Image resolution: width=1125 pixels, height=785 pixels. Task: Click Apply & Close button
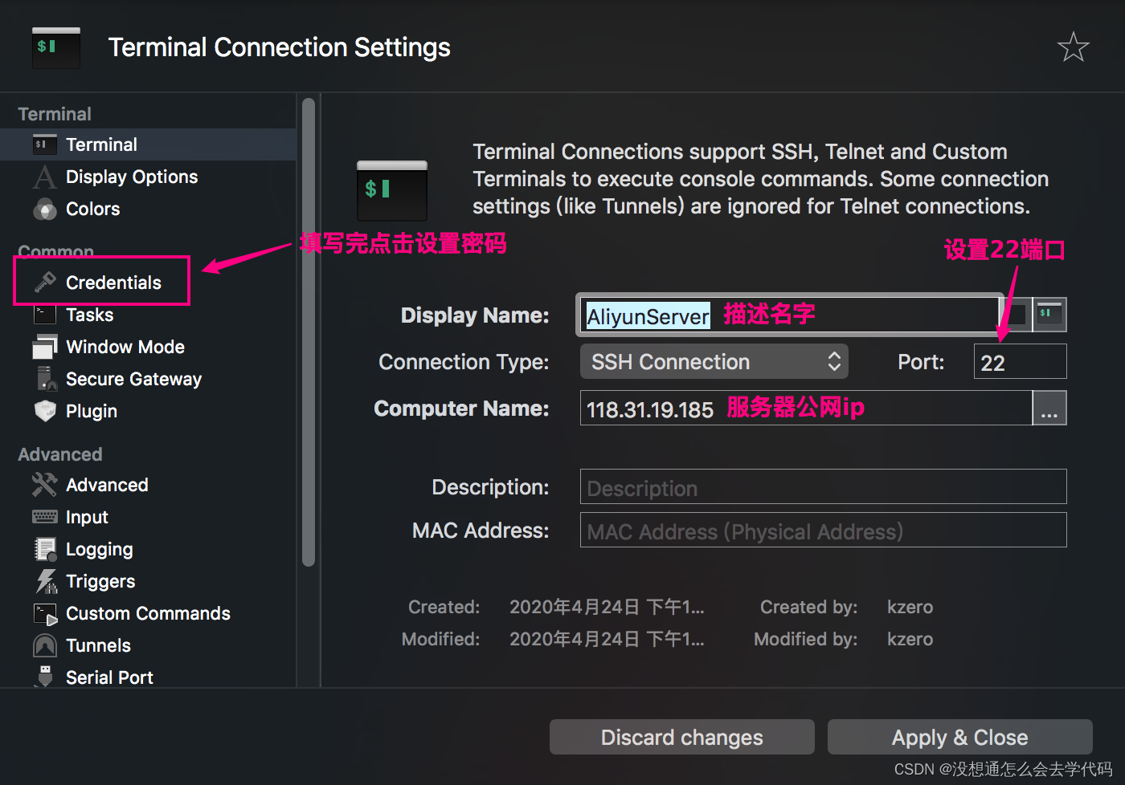(x=959, y=737)
